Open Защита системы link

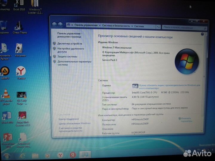67,56
